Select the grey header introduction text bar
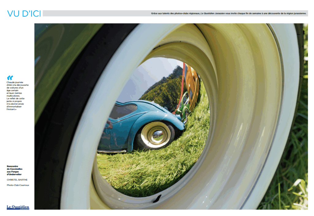 click(x=175, y=13)
